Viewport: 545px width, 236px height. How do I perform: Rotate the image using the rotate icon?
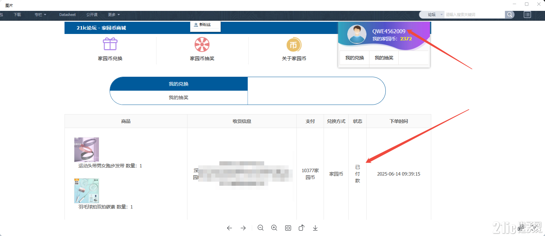coord(302,228)
